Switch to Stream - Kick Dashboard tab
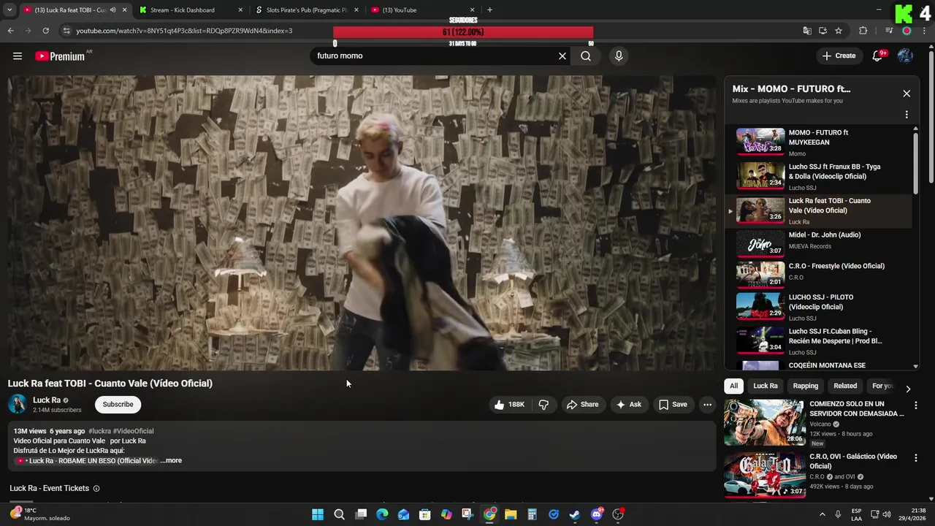Image resolution: width=935 pixels, height=526 pixels. (x=190, y=10)
